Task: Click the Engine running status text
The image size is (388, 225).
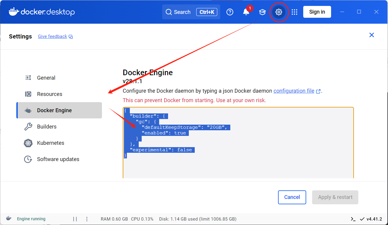Action: click(x=31, y=219)
